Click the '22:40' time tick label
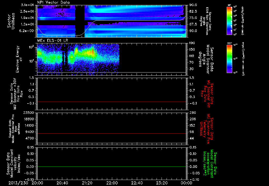 (137, 183)
